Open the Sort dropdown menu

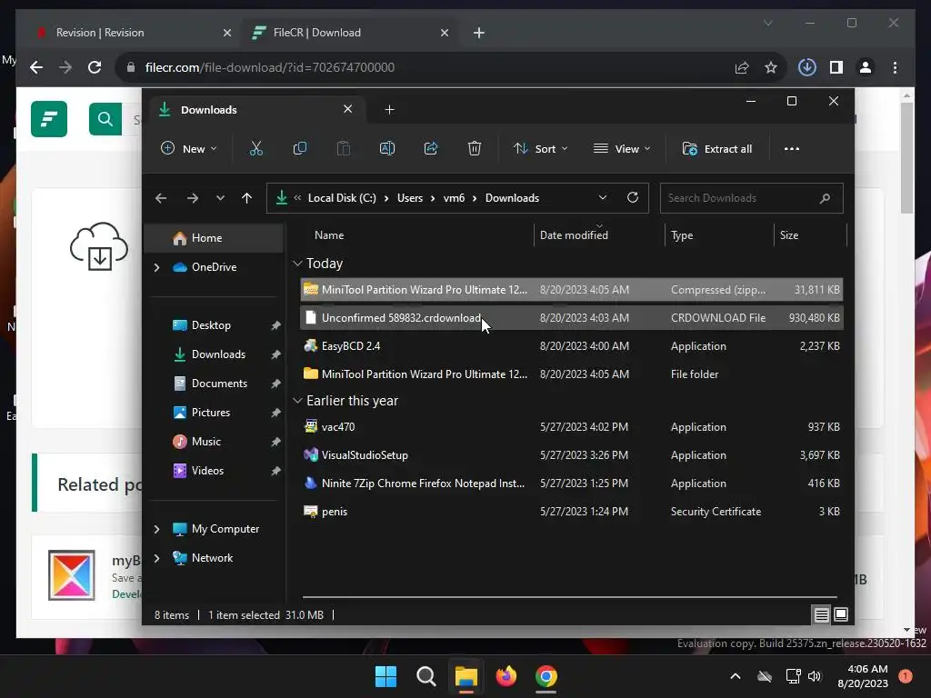click(540, 148)
